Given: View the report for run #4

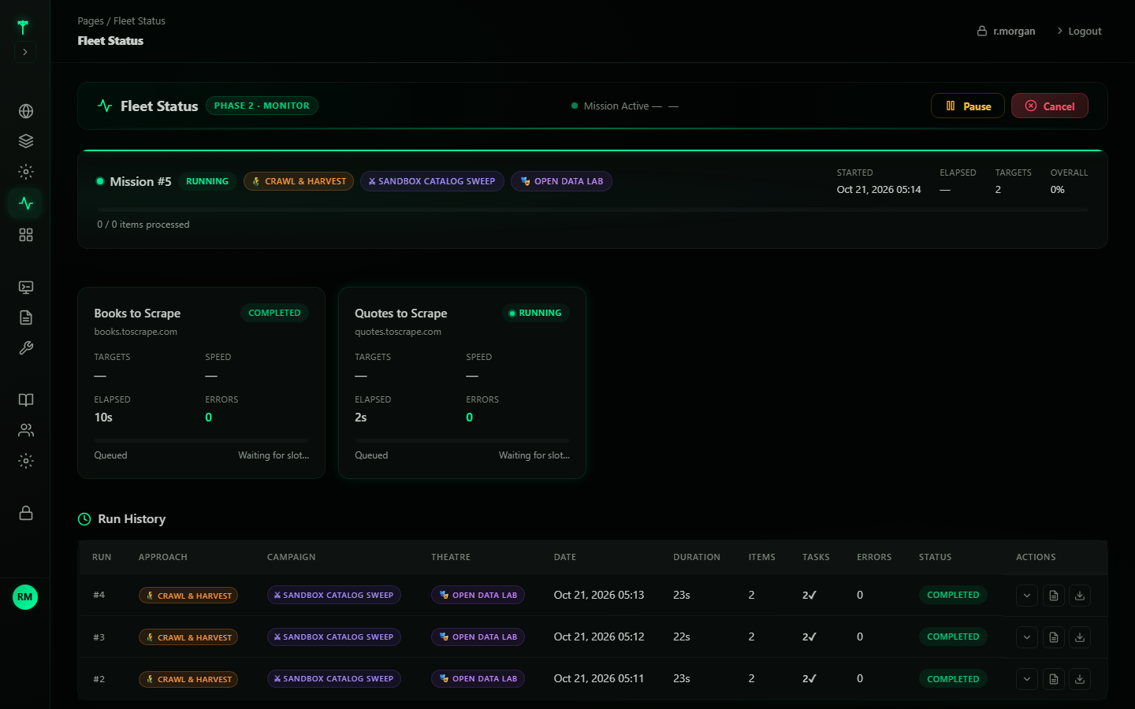Looking at the screenshot, I should click(x=1054, y=596).
